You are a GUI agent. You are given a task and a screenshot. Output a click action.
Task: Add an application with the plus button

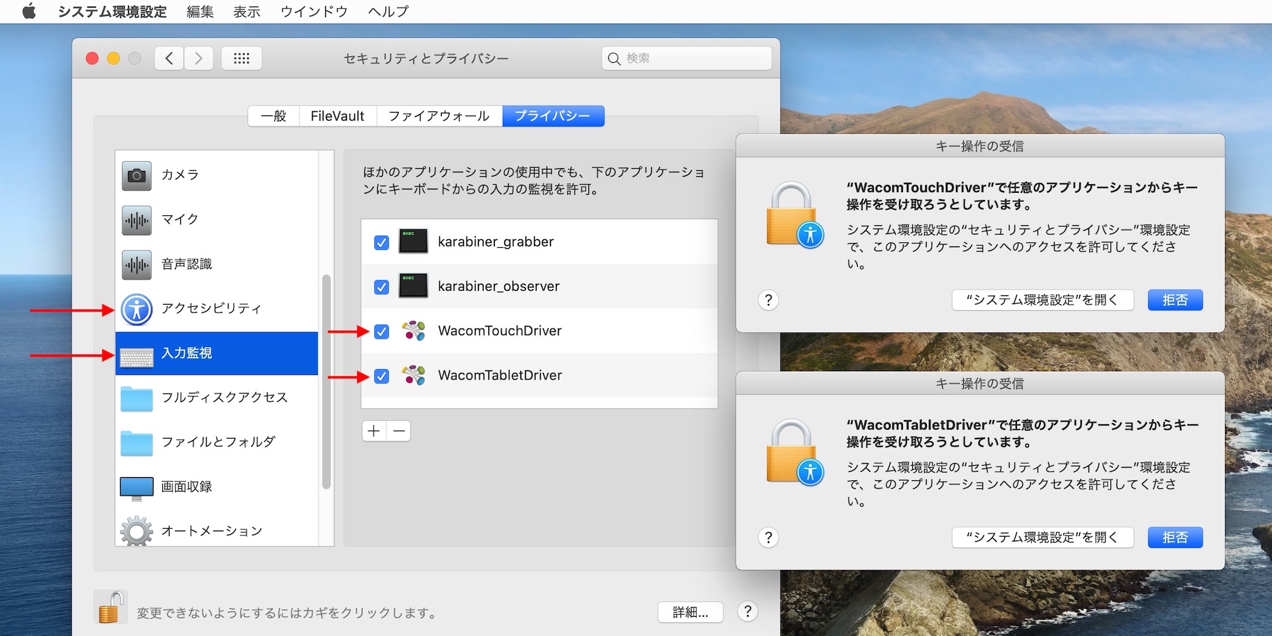click(x=374, y=431)
